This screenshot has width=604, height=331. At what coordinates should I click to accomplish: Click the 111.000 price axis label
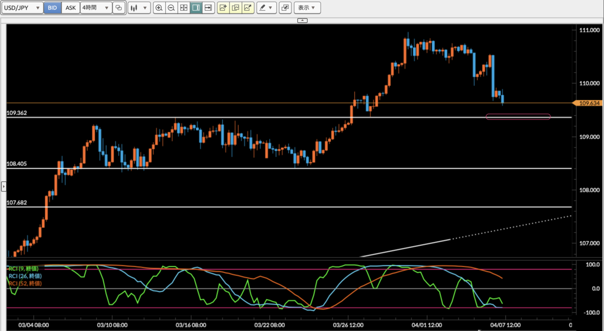tap(589, 30)
